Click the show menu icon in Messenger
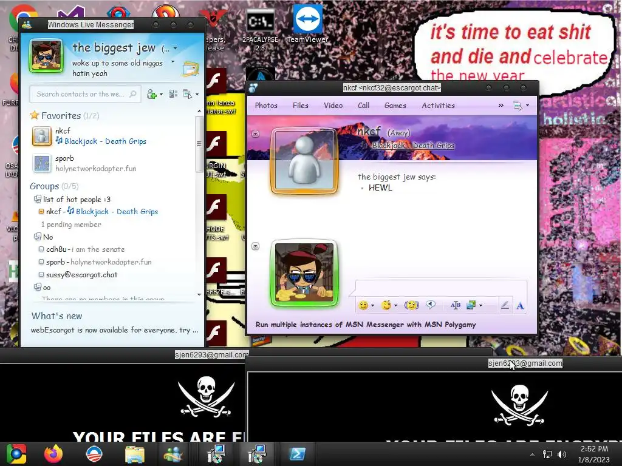 (187, 94)
